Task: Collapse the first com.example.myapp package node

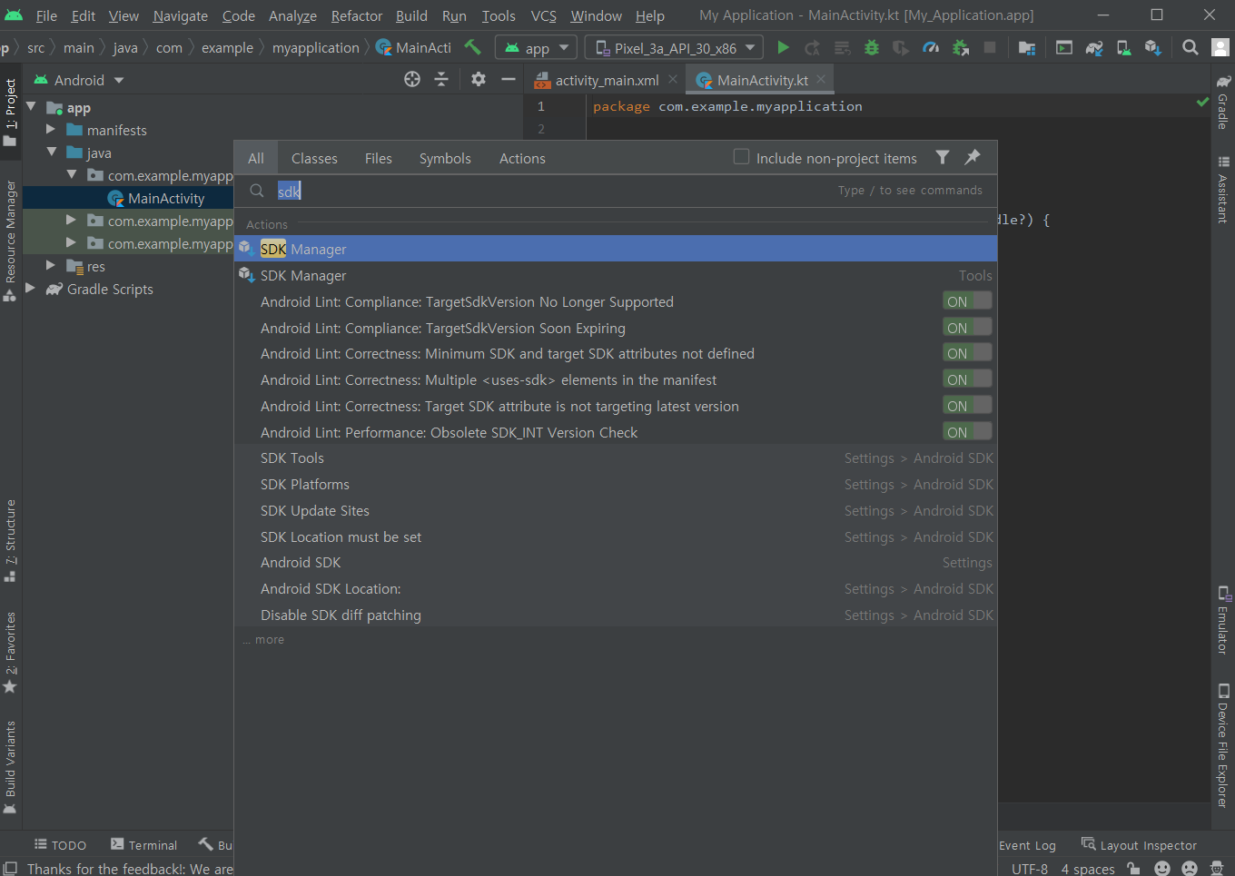Action: pyautogui.click(x=71, y=174)
